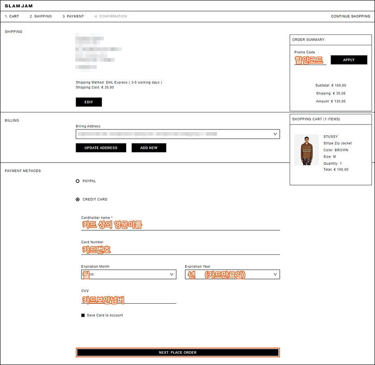Click the EDIT shipping button

pos(89,102)
